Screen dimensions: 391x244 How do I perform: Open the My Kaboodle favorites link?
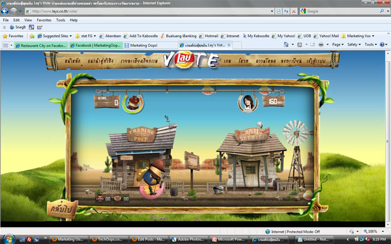(x=256, y=36)
